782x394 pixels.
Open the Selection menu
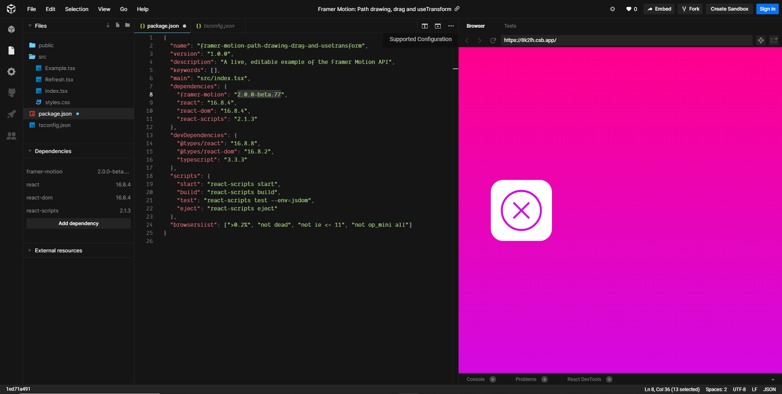(x=77, y=9)
